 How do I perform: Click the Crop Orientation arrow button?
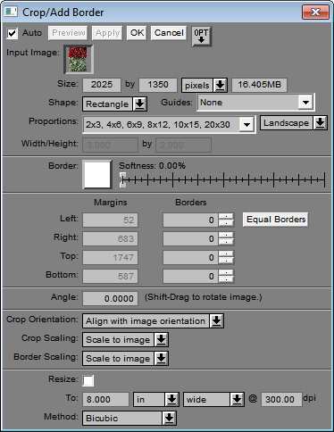click(217, 320)
